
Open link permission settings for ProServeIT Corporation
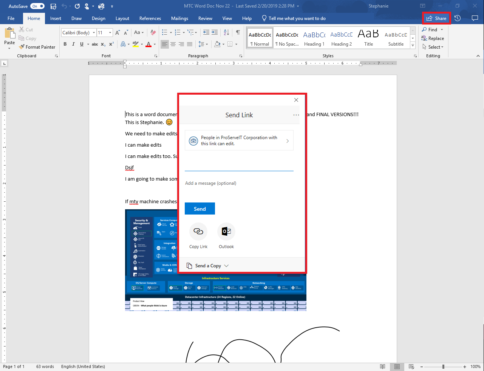[239, 140]
